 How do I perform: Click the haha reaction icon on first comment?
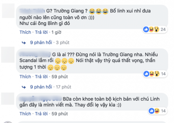[x=151, y=29]
